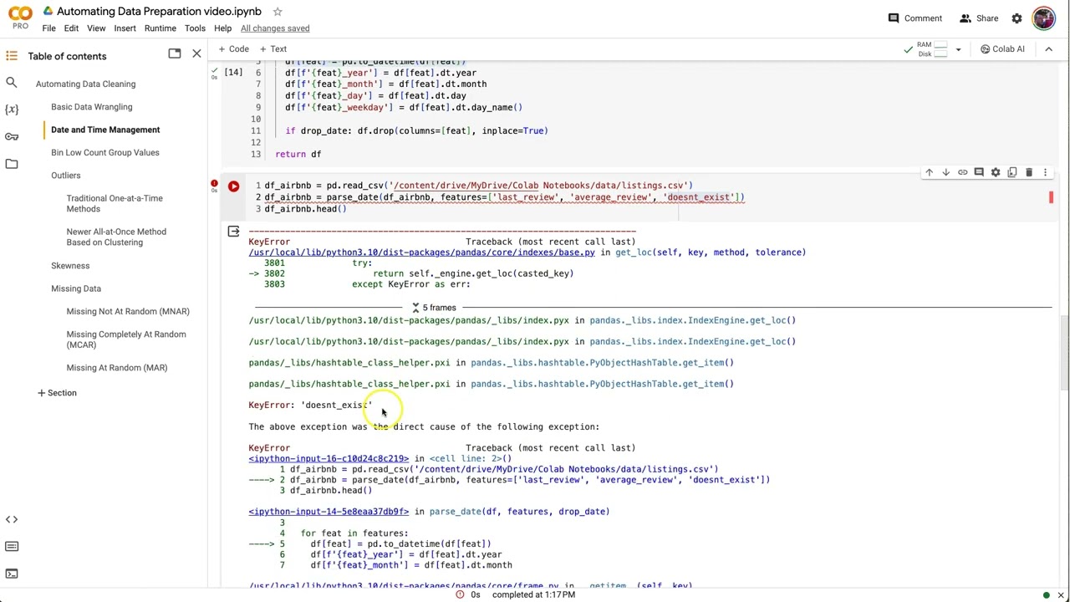Open the Insert menu
The image size is (1070, 602).
125,28
